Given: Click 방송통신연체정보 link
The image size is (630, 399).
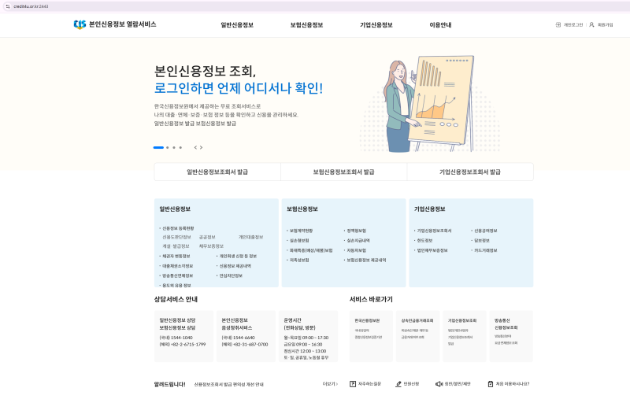Looking at the screenshot, I should (x=178, y=275).
